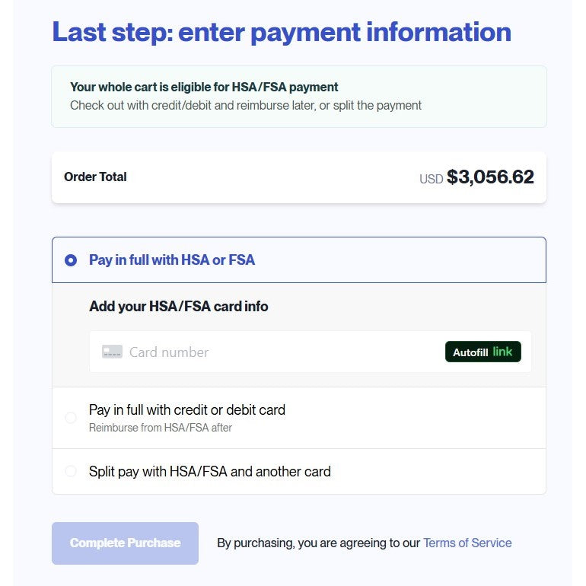Viewport: 586px width, 586px height.
Task: Click the "Pay in full with credit or debit card" label
Action: (187, 410)
